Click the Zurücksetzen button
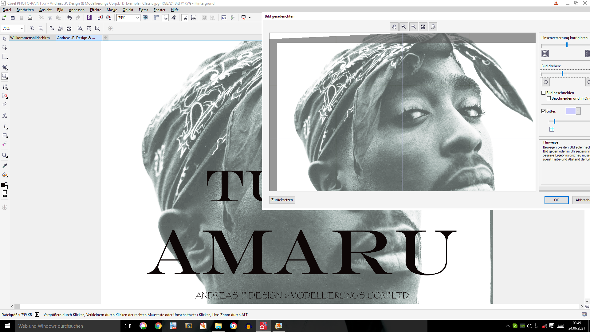 click(282, 200)
